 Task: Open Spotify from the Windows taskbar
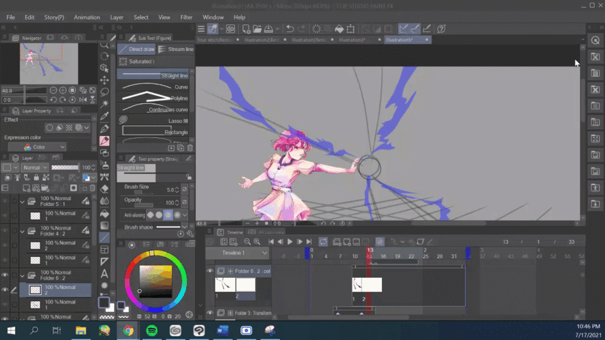(152, 331)
